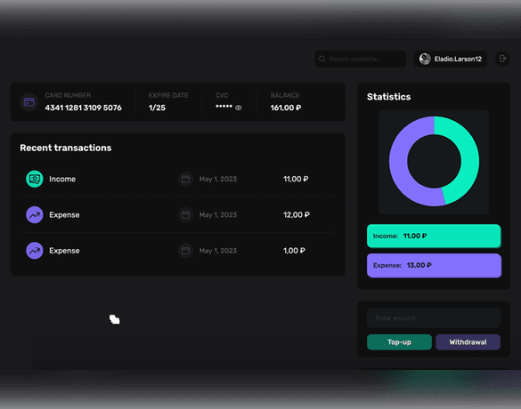Open the Eladio.Larson12 user menu
Image resolution: width=521 pixels, height=409 pixels.
click(451, 59)
